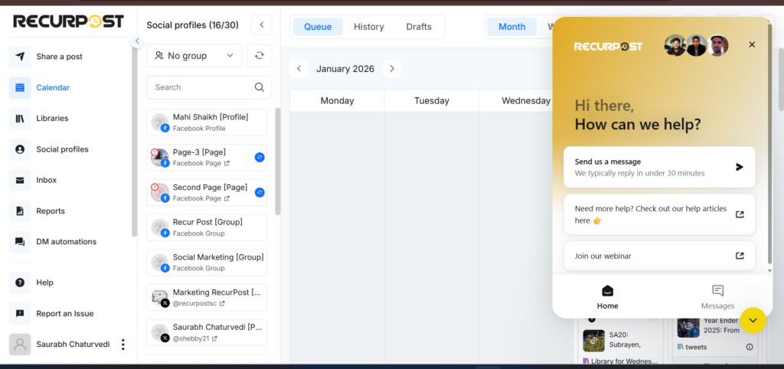Open Join our webinar link
This screenshot has height=369, width=784.
[x=659, y=256]
